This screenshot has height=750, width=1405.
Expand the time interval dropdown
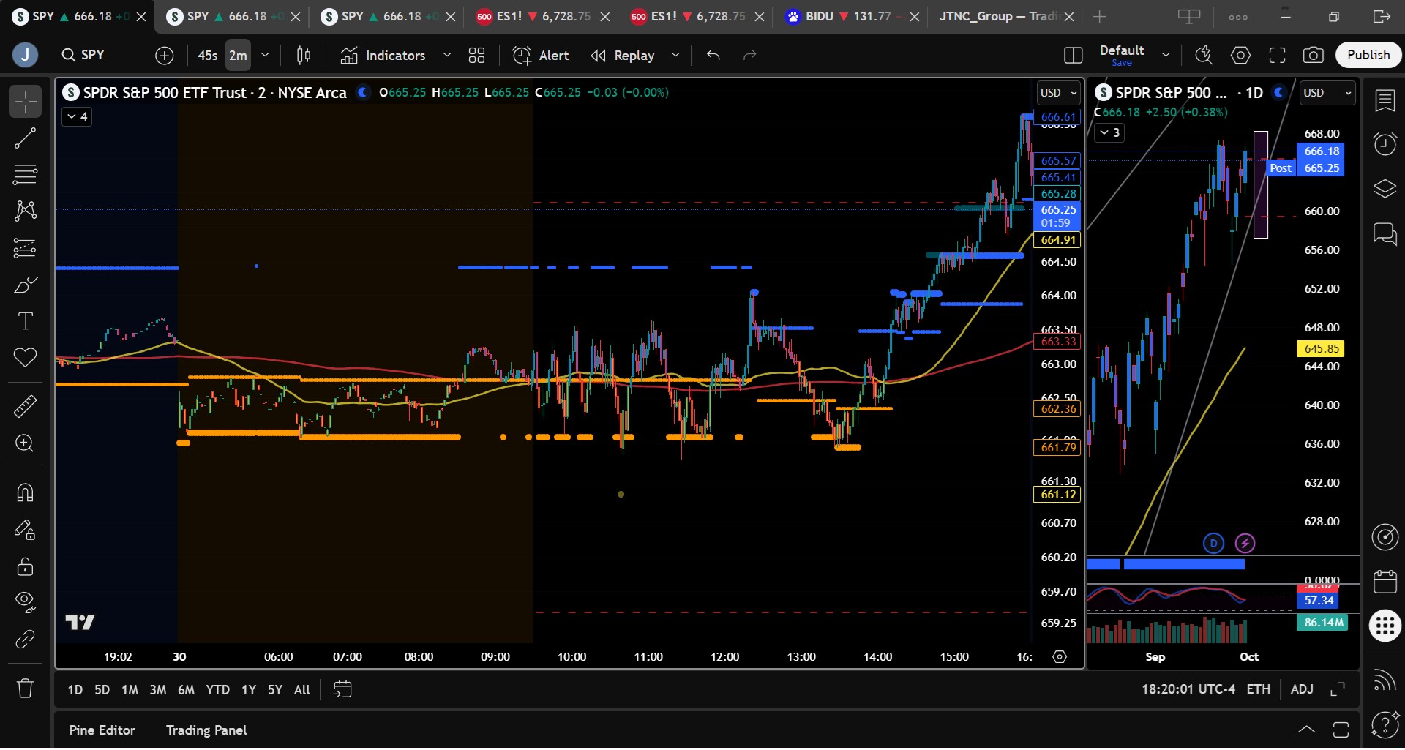tap(265, 55)
